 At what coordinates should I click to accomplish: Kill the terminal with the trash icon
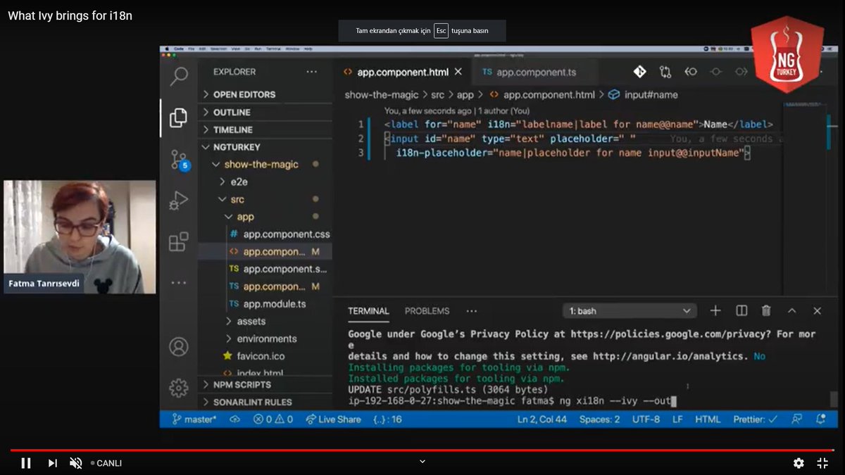[x=766, y=311]
